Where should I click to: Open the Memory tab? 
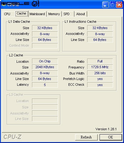(x=54, y=14)
